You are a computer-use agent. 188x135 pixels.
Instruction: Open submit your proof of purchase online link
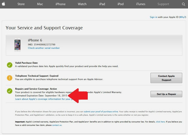101,112
